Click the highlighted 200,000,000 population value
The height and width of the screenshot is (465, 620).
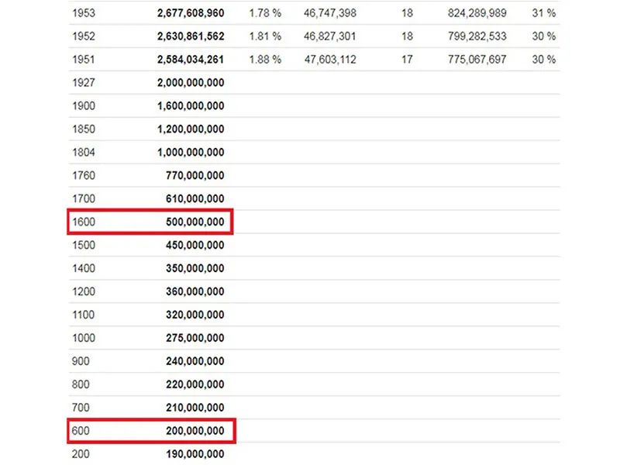[x=195, y=431]
